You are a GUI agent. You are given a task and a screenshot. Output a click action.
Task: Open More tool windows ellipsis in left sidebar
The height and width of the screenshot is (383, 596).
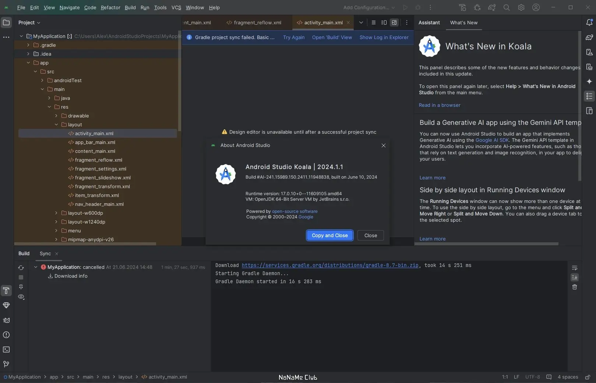pyautogui.click(x=6, y=37)
